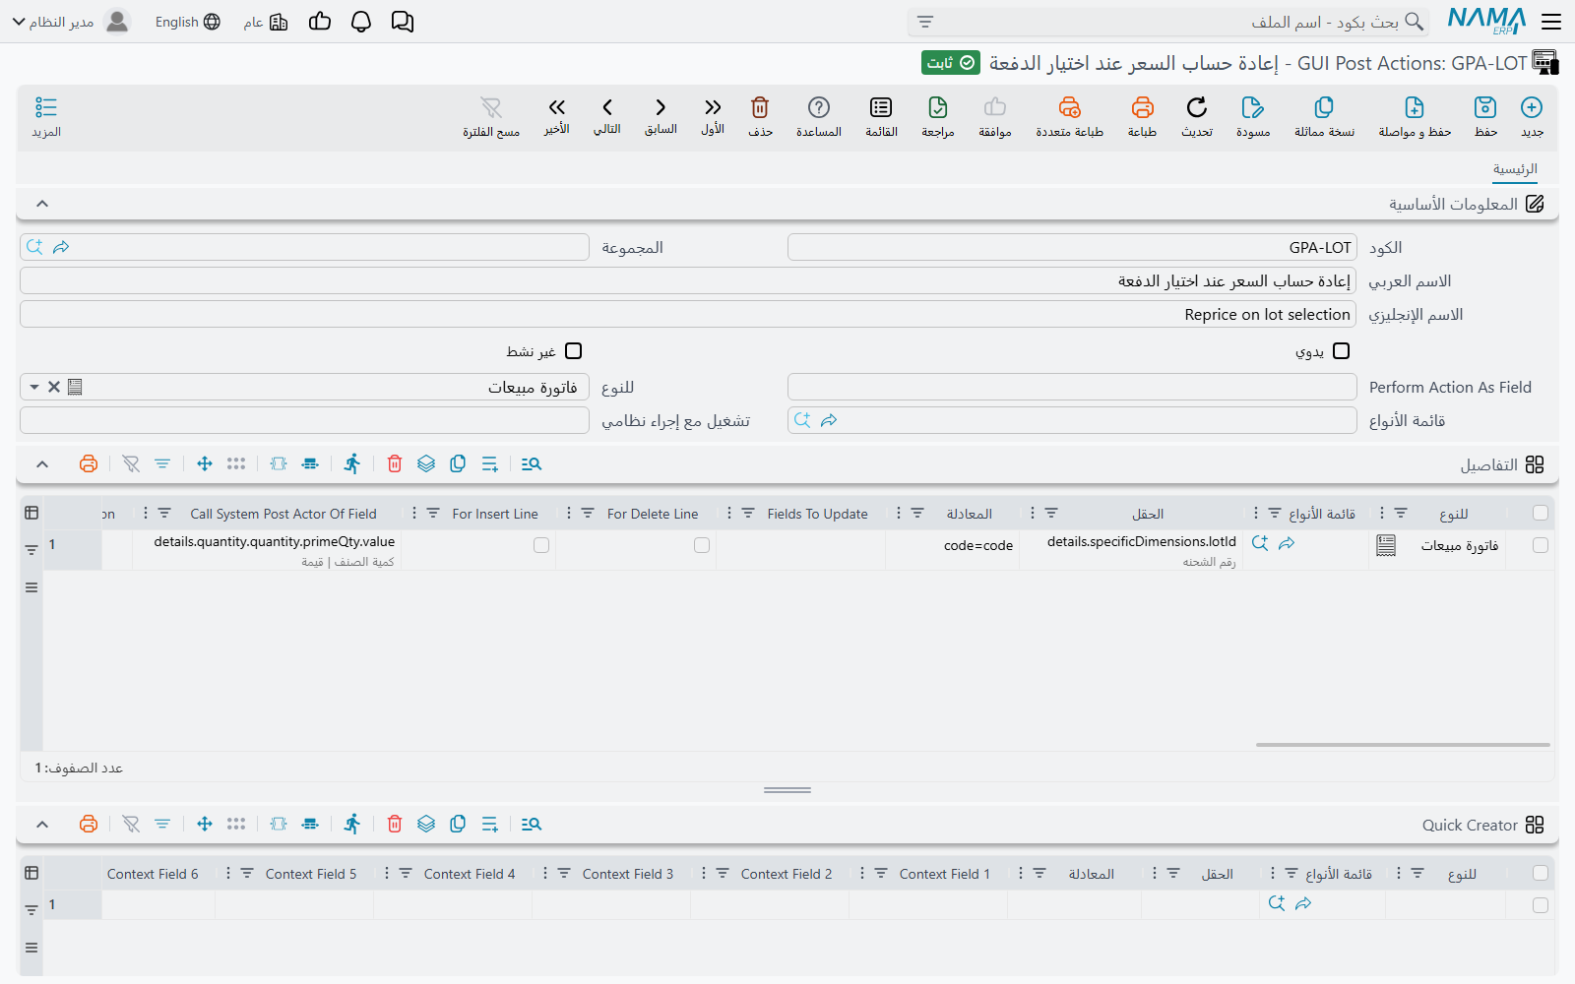
Task: Open the النوع dropdown arrow
Action: (x=34, y=387)
